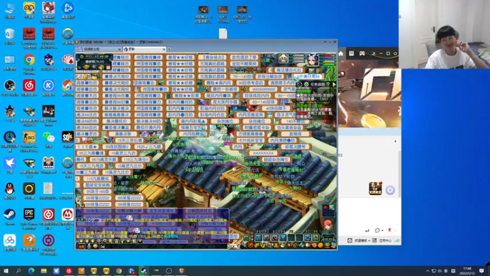Click the 0000000000 stall sign
Viewport: 490px width, 276px height.
tap(263, 89)
